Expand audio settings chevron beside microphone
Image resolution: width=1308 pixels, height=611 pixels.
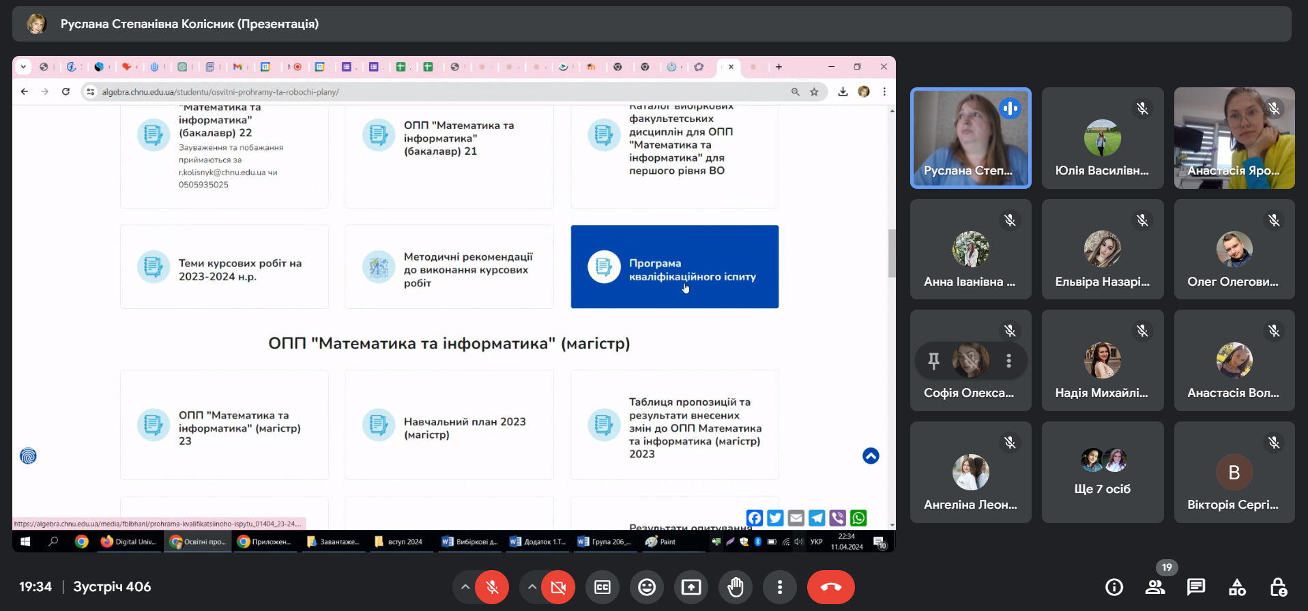pos(465,587)
